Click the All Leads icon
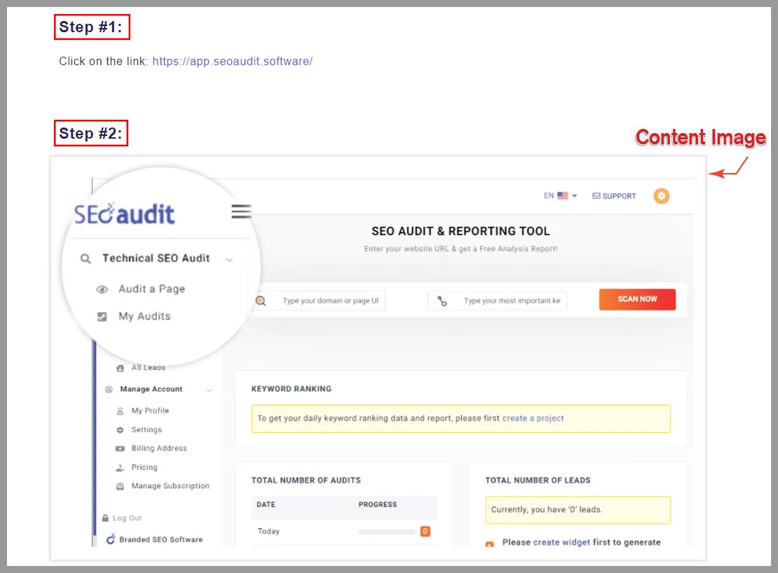The height and width of the screenshot is (573, 778). [120, 368]
